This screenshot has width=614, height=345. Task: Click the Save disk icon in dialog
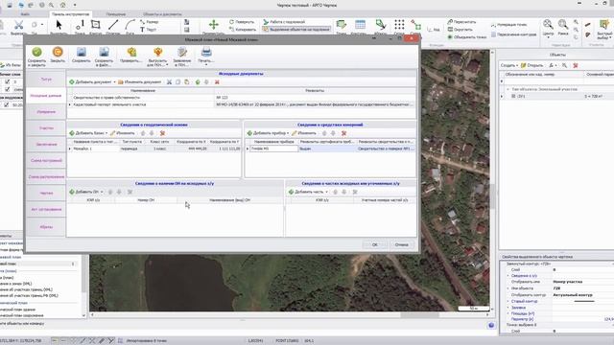coord(81,52)
